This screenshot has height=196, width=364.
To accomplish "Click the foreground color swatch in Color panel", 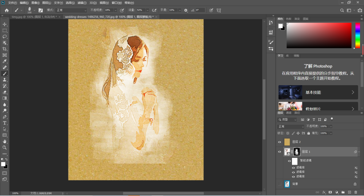I will pos(281,26).
